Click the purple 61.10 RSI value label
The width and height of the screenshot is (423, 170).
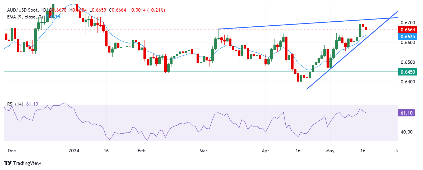click(x=406, y=113)
